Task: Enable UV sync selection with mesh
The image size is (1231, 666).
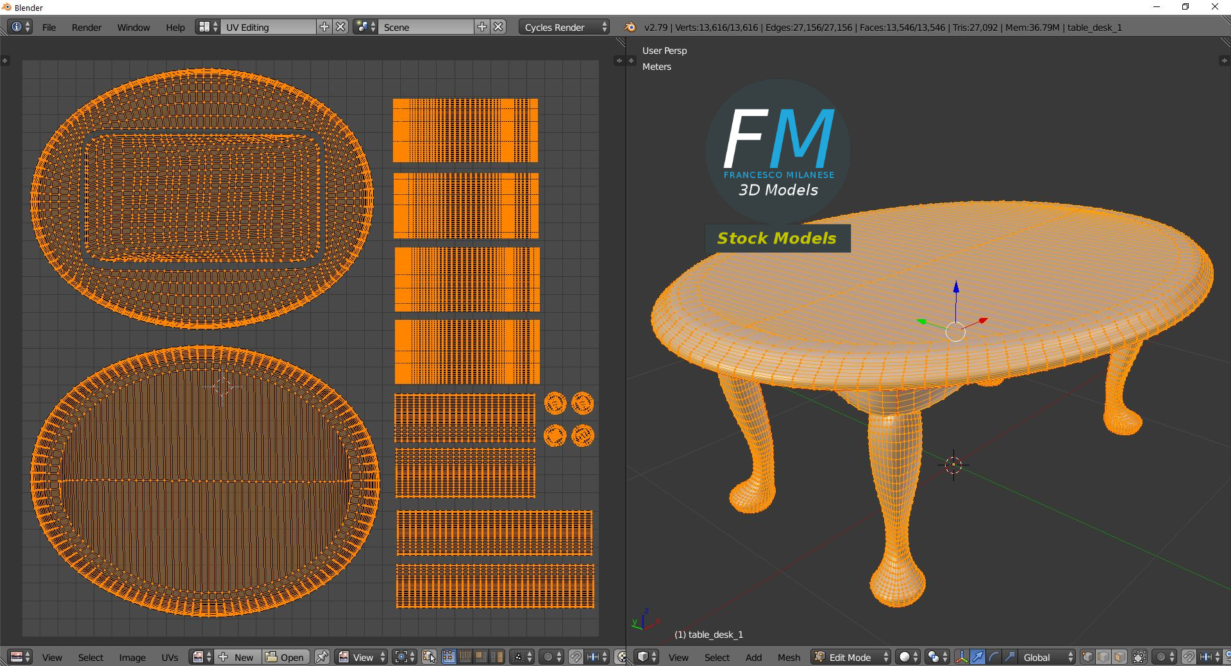Action: click(429, 657)
